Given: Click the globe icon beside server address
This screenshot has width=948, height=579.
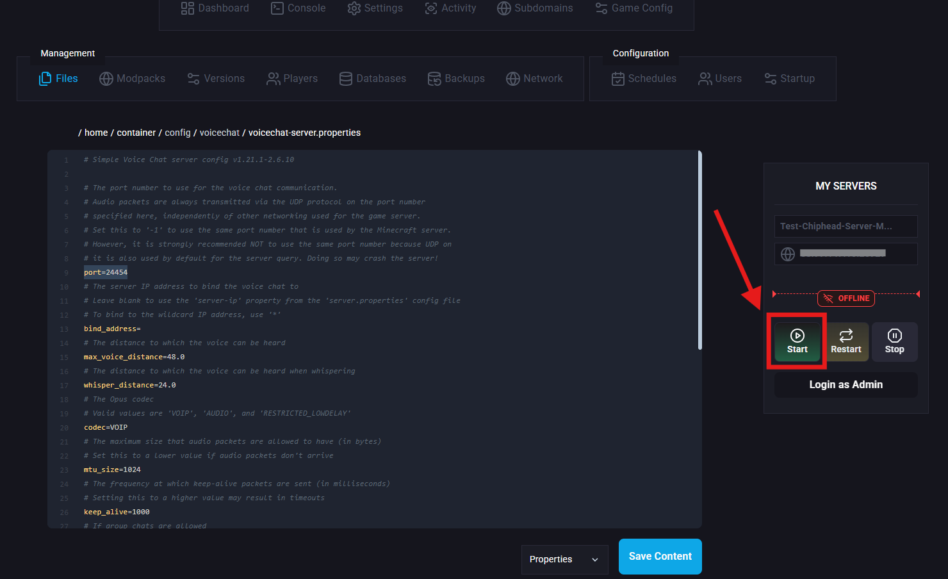Looking at the screenshot, I should [788, 254].
